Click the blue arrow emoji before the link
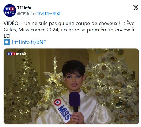The height and width of the screenshot is (127, 141). pyautogui.click(x=7, y=42)
